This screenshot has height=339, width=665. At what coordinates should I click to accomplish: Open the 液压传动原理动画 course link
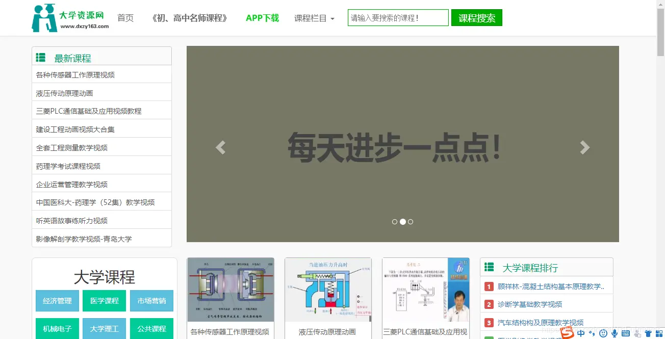coord(63,92)
